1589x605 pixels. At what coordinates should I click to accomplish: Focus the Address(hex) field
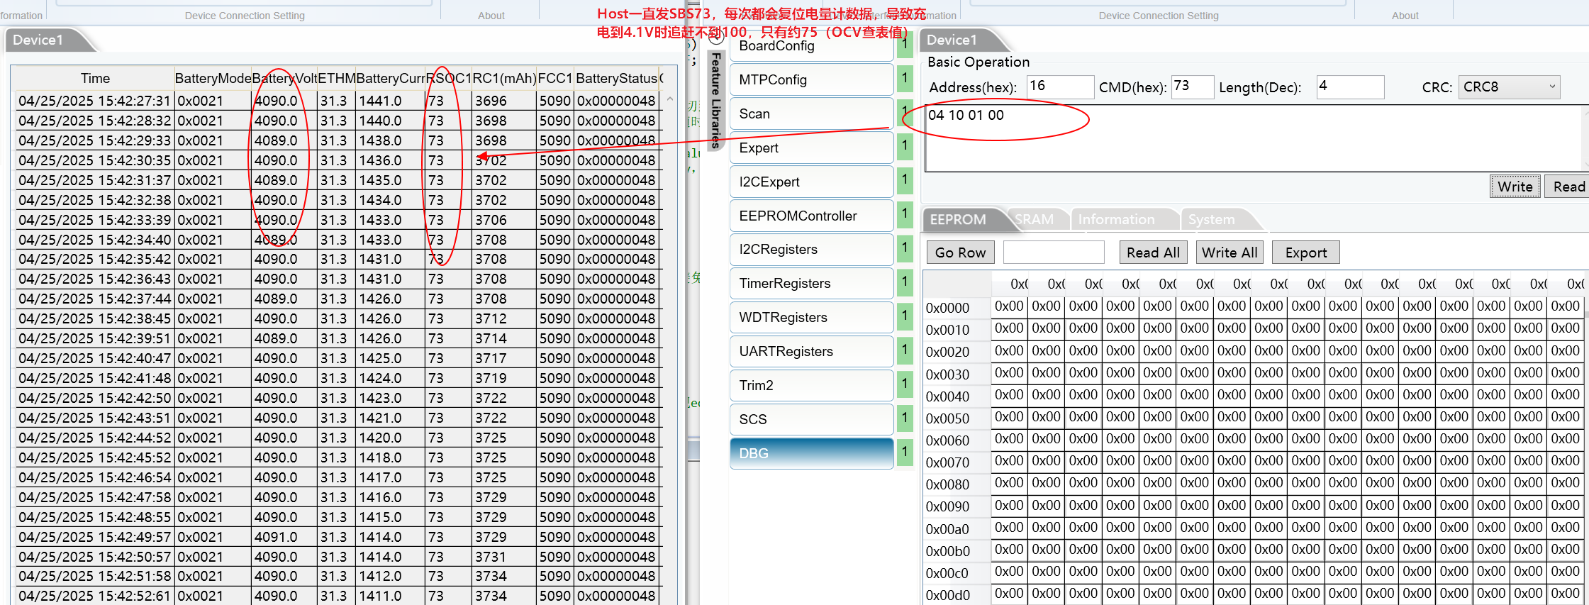coord(1059,87)
